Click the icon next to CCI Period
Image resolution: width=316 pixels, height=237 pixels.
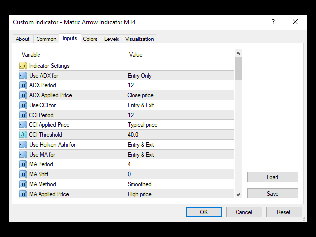pos(23,115)
